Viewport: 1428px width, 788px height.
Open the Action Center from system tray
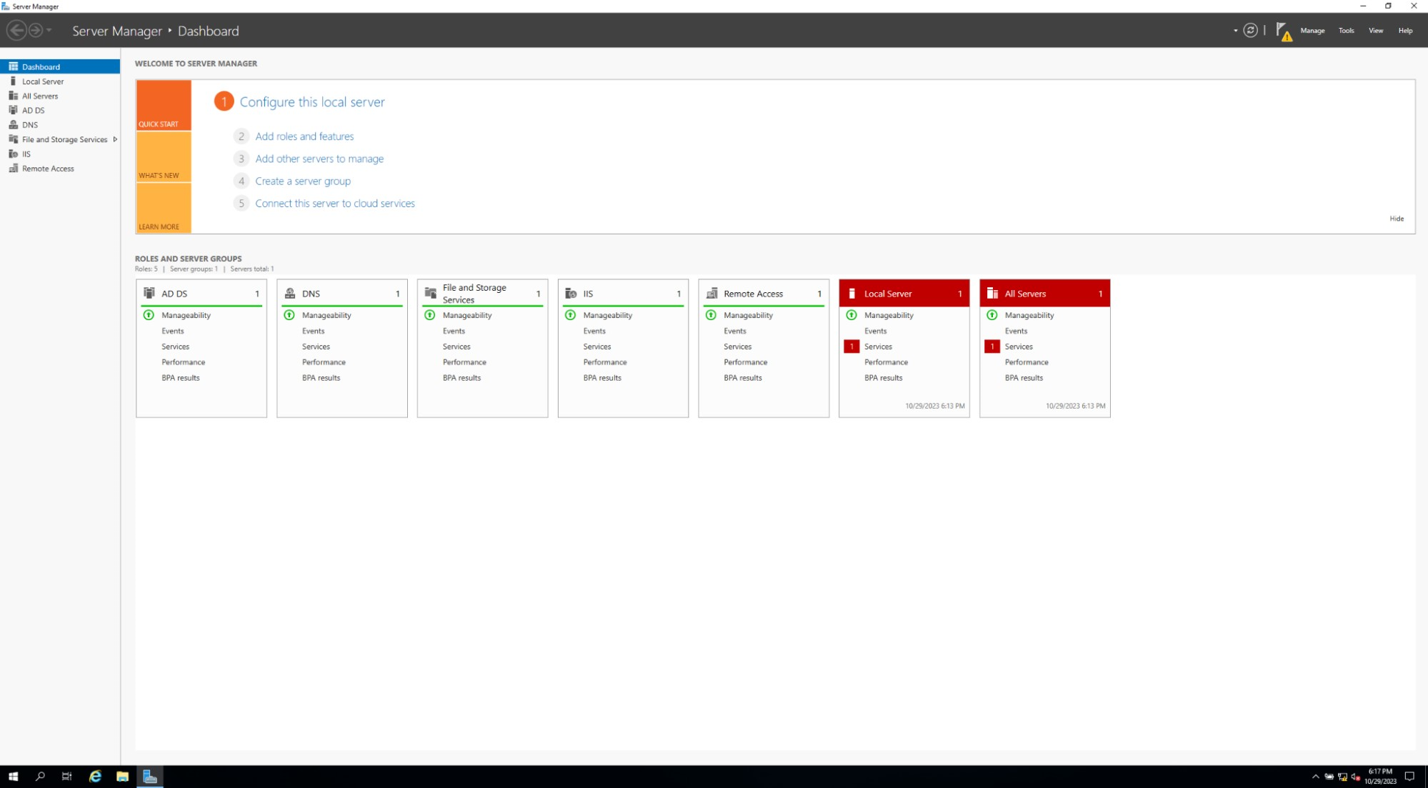[1408, 776]
